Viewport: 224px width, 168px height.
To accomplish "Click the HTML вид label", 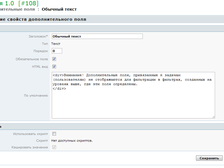I will click(x=40, y=67).
